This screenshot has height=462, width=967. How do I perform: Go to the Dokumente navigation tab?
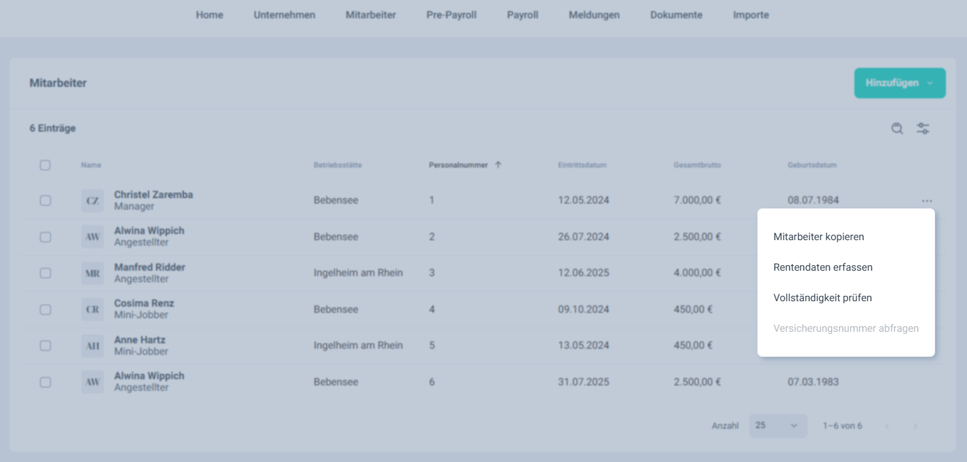[x=676, y=15]
